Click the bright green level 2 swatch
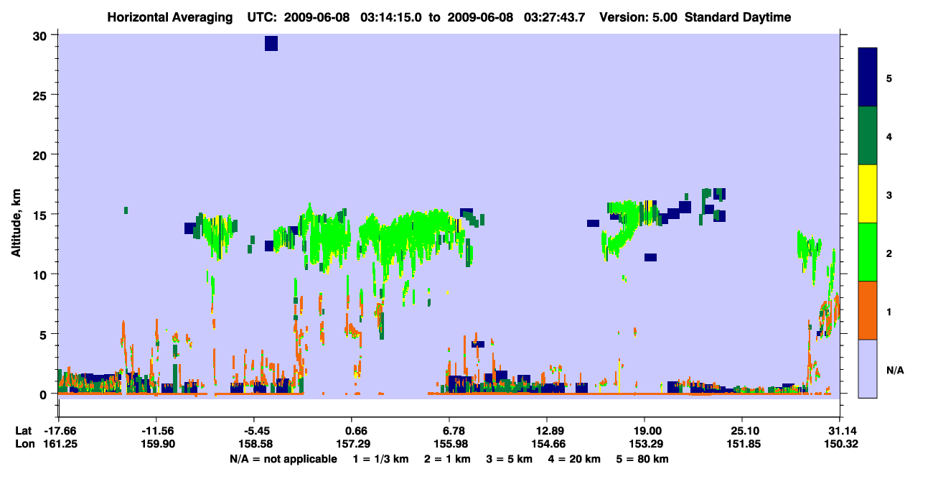Viewport: 933px width, 479px height. click(x=868, y=252)
